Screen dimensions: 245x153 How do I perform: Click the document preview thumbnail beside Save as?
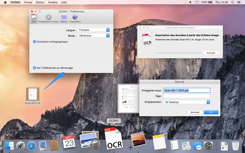coord(128,99)
